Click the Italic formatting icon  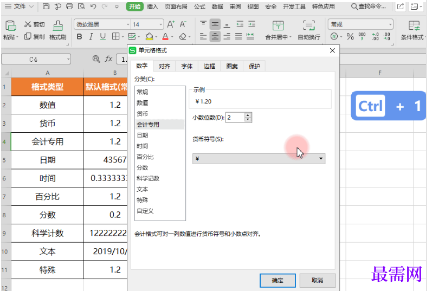(x=91, y=37)
